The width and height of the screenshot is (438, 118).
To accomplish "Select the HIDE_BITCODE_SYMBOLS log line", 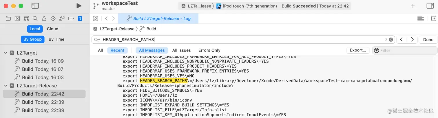I will (x=162, y=91).
